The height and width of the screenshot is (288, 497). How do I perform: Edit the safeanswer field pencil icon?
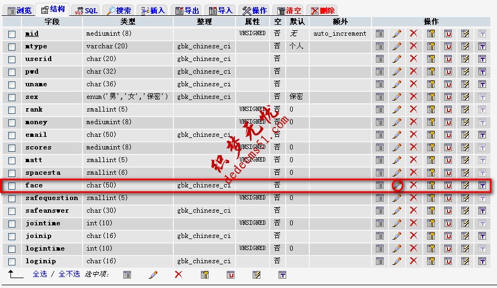(x=396, y=211)
